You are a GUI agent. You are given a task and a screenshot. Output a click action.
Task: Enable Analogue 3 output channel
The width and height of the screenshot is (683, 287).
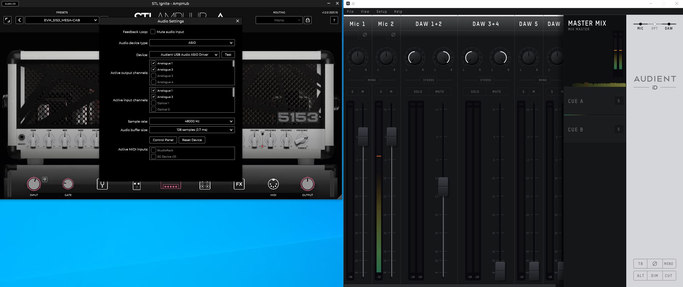click(154, 76)
